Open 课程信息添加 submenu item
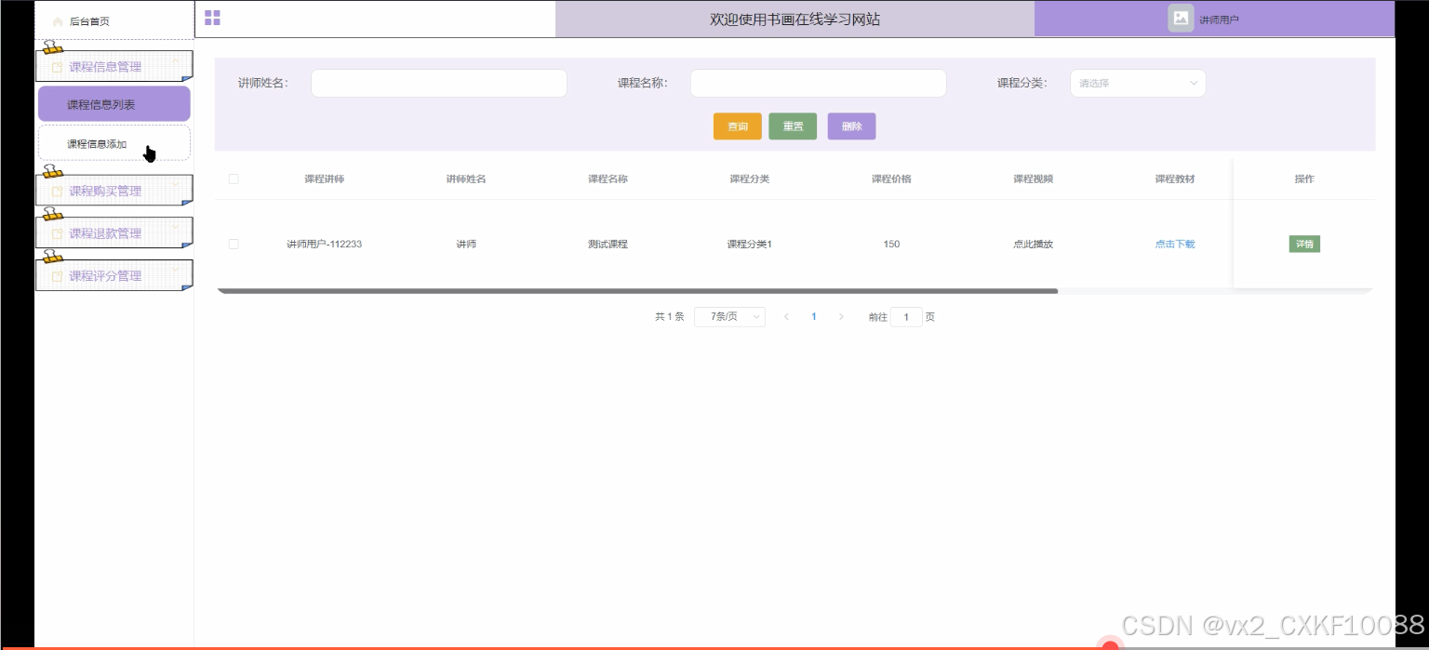Viewport: 1429px width, 650px height. click(x=114, y=143)
